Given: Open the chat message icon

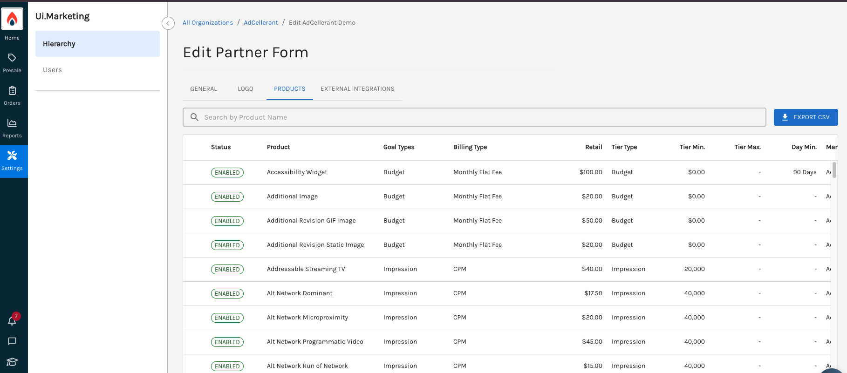Looking at the screenshot, I should 12,341.
